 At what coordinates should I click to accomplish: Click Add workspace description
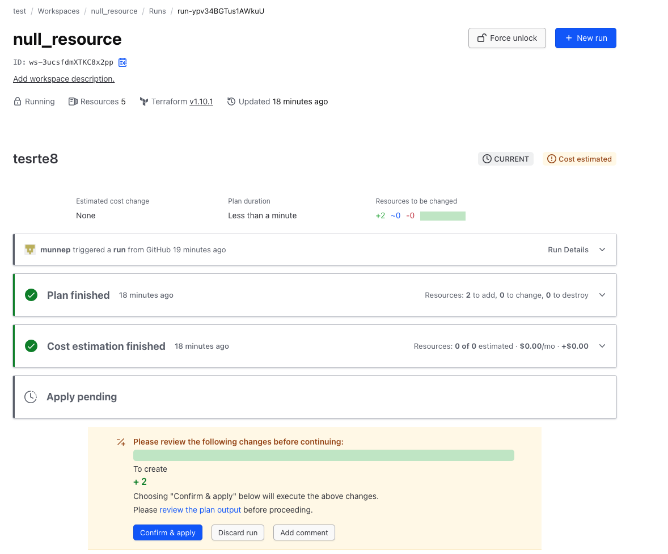click(x=64, y=79)
